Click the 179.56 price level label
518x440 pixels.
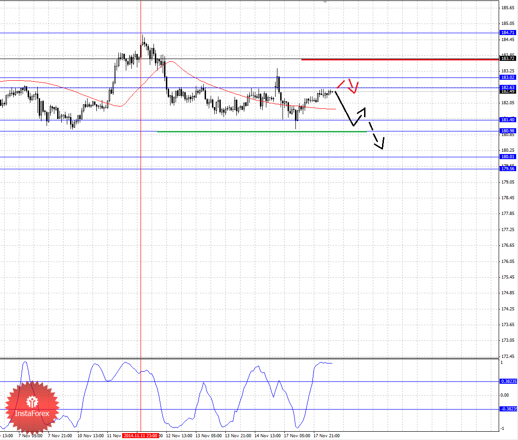[x=507, y=169]
